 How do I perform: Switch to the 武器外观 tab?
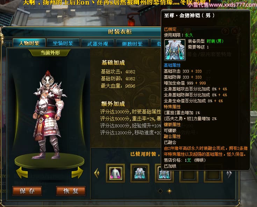(x=98, y=44)
